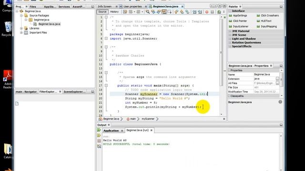The width and height of the screenshot is (305, 171).
Task: Switch to SceneExplorer tab
Action: [74, 92]
